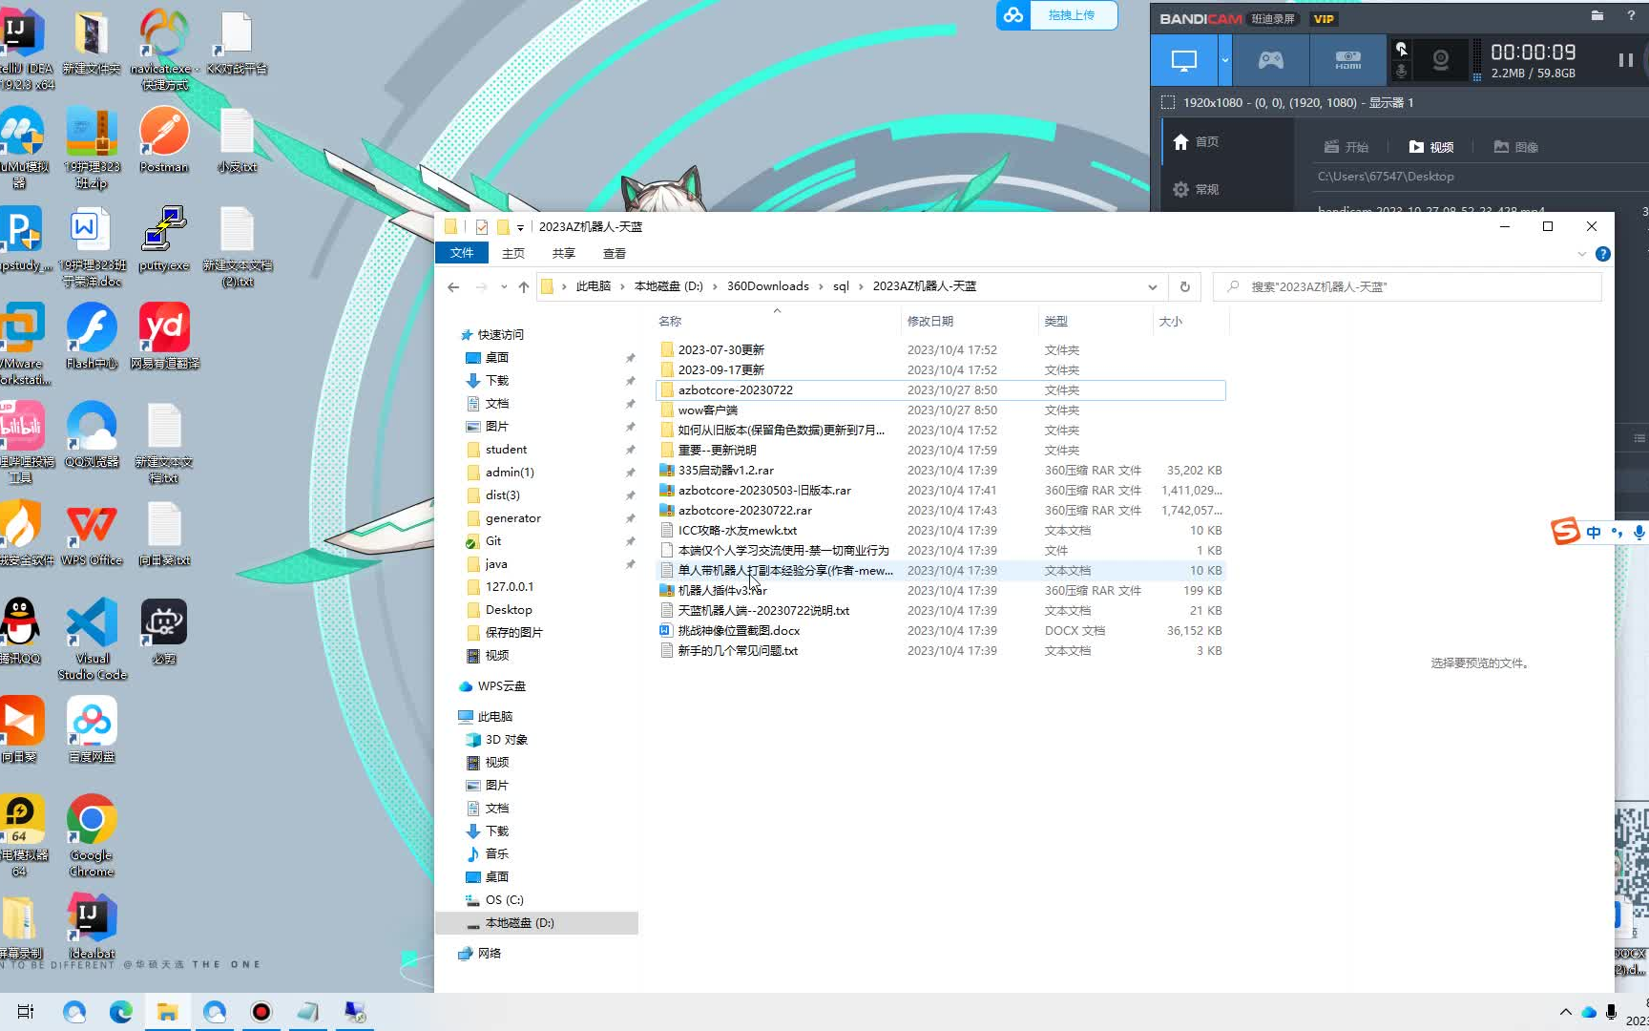This screenshot has width=1649, height=1031.
Task: Open Bandicam record icon on taskbar
Action: (x=261, y=1012)
